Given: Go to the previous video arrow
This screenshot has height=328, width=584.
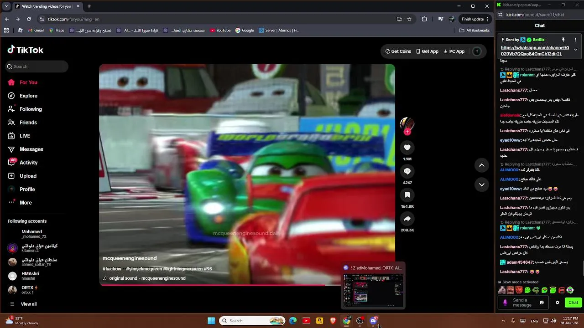Looking at the screenshot, I should (482, 165).
